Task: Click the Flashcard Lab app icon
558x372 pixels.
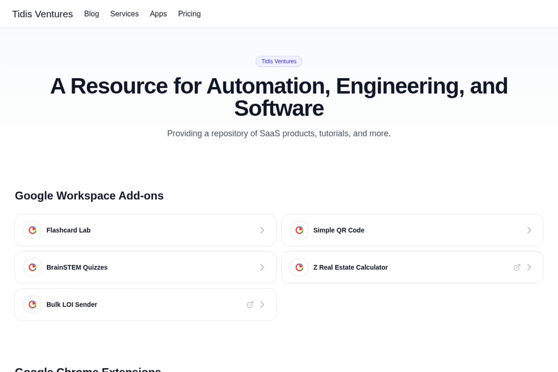Action: (x=32, y=230)
